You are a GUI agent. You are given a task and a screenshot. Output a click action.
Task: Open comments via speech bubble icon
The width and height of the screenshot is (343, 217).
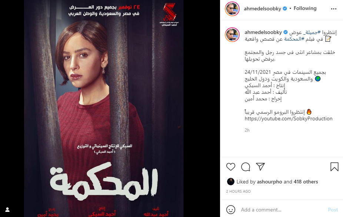coord(246,167)
